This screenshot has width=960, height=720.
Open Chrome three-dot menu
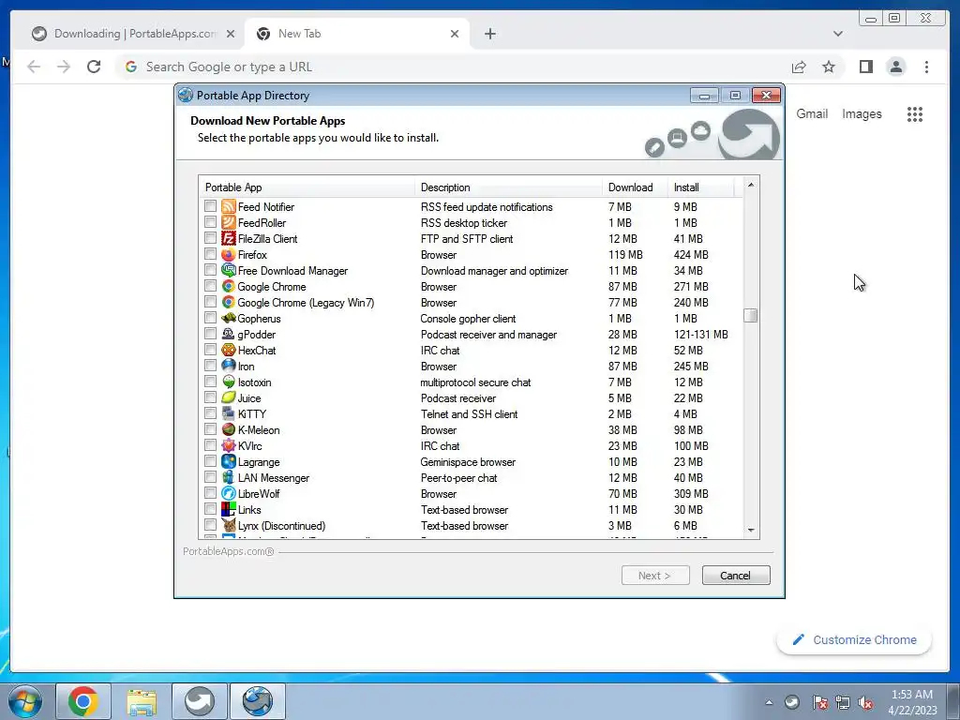pos(926,67)
